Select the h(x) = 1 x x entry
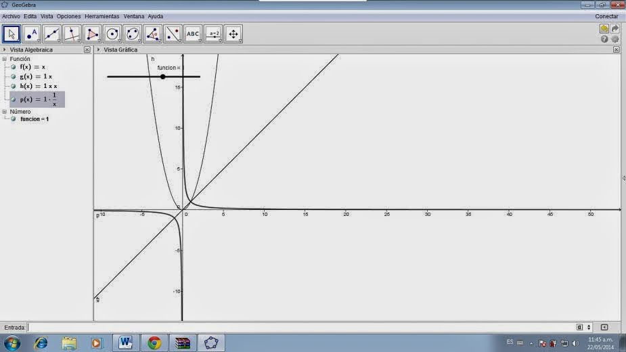Image resolution: width=626 pixels, height=352 pixels. click(39, 86)
